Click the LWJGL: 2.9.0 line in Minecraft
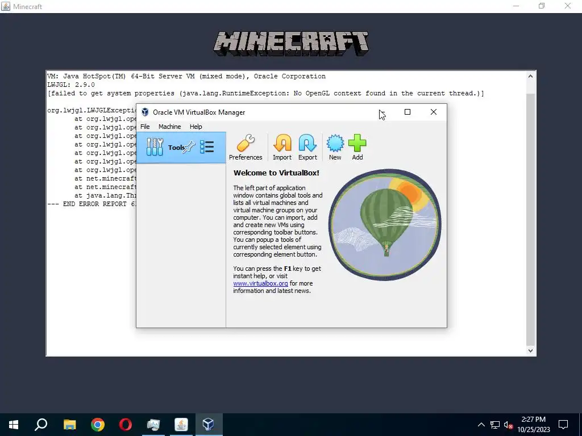This screenshot has width=582, height=436. point(71,85)
